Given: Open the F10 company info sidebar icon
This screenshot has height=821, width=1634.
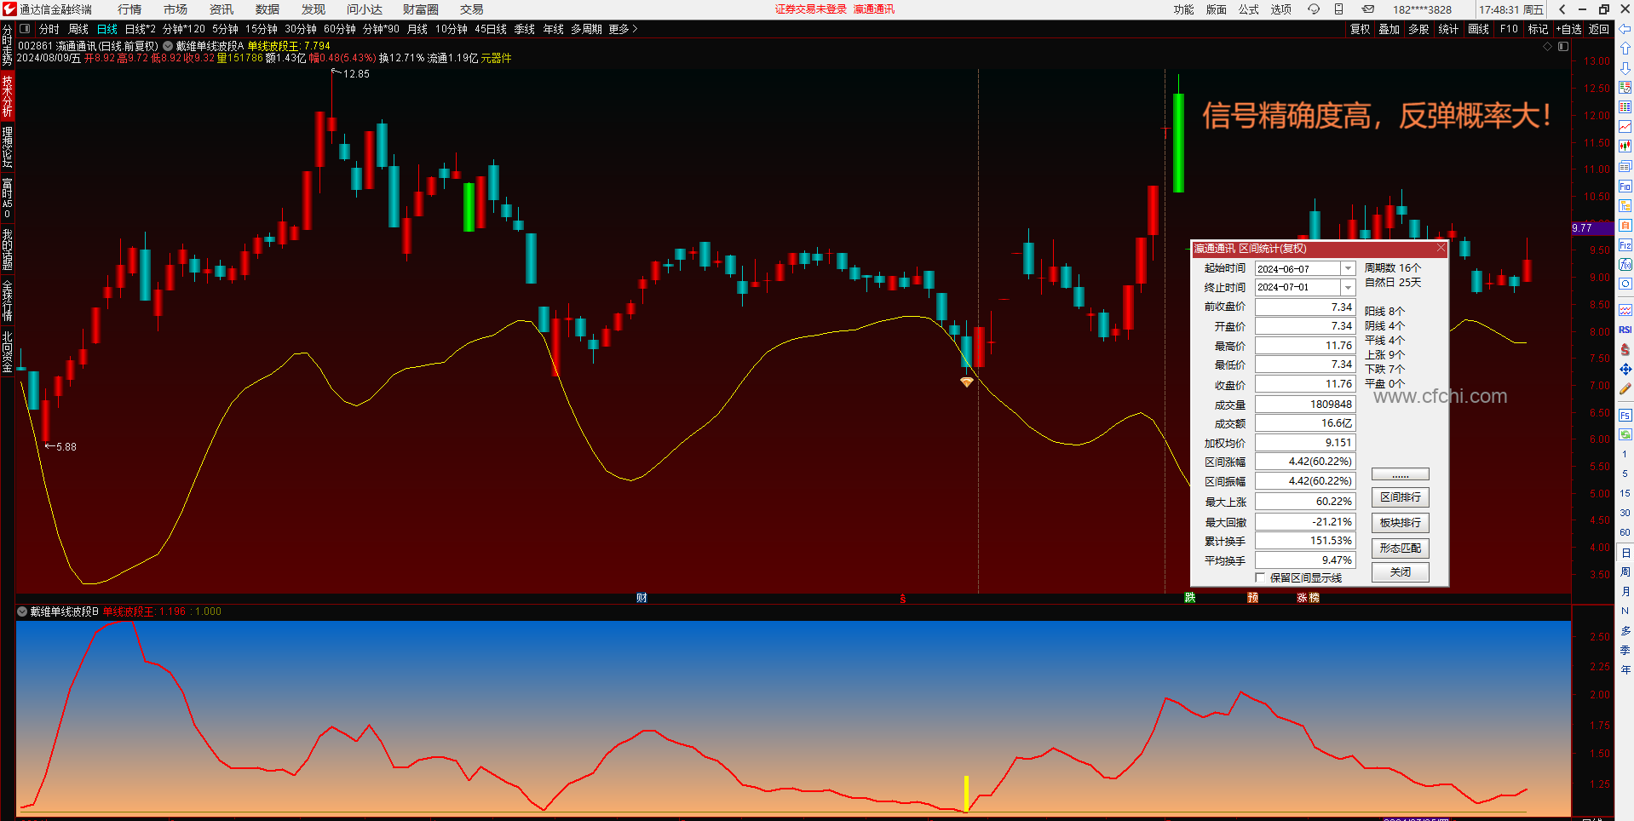Looking at the screenshot, I should tap(1625, 187).
